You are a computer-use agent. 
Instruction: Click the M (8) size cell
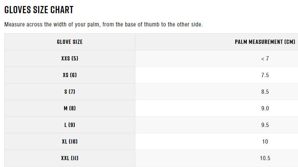click(x=70, y=108)
